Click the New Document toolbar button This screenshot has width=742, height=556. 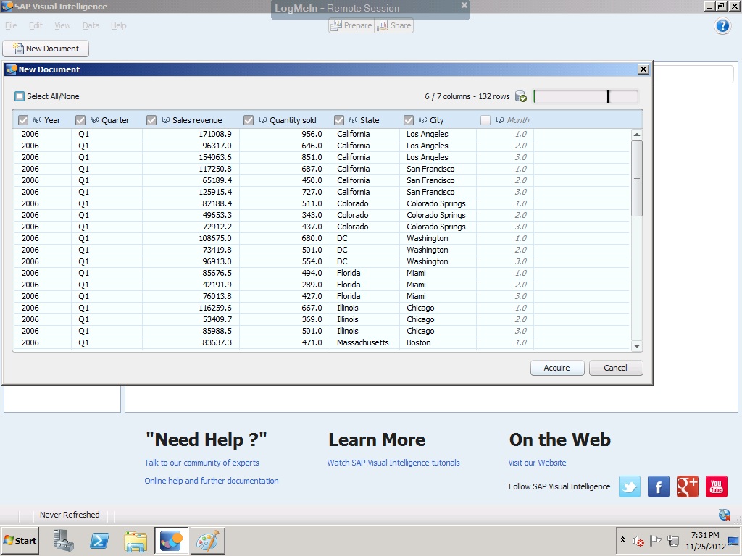(x=46, y=49)
